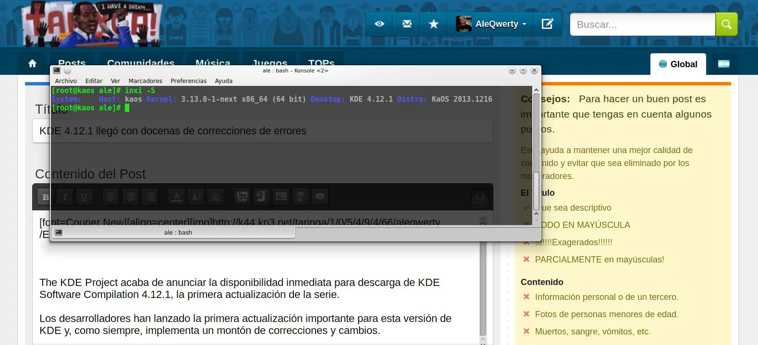Click Konsole scrollbar down arrow

point(536,220)
